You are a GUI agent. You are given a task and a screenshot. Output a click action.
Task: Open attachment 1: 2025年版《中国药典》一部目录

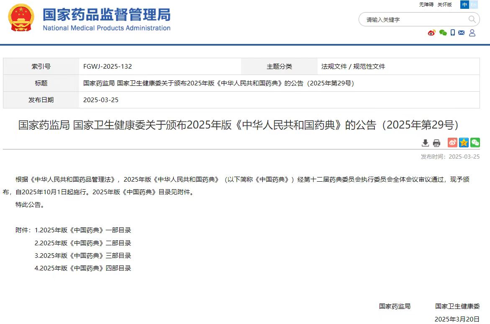pyautogui.click(x=82, y=230)
